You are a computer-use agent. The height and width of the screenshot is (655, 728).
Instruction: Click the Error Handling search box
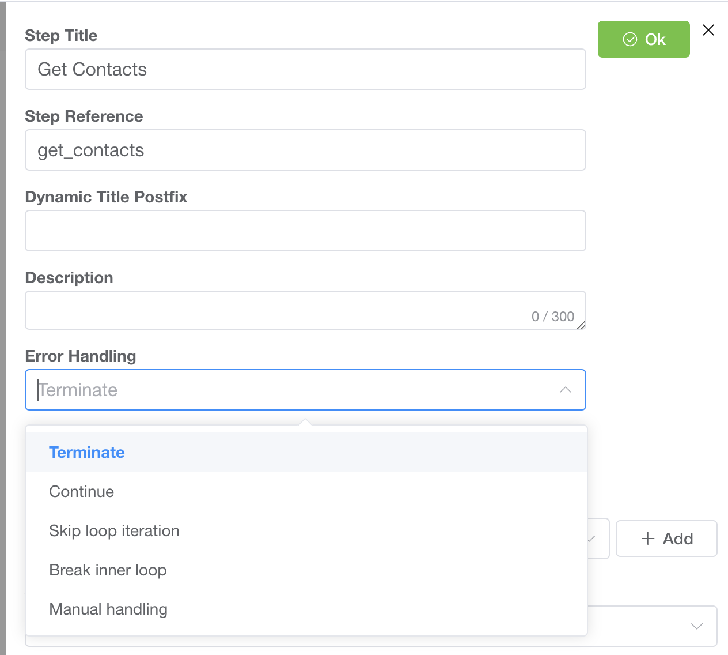tap(288, 390)
